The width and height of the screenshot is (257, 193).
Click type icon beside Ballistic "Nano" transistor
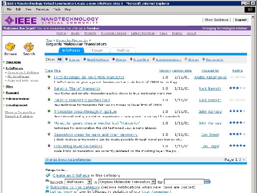[x=49, y=88]
